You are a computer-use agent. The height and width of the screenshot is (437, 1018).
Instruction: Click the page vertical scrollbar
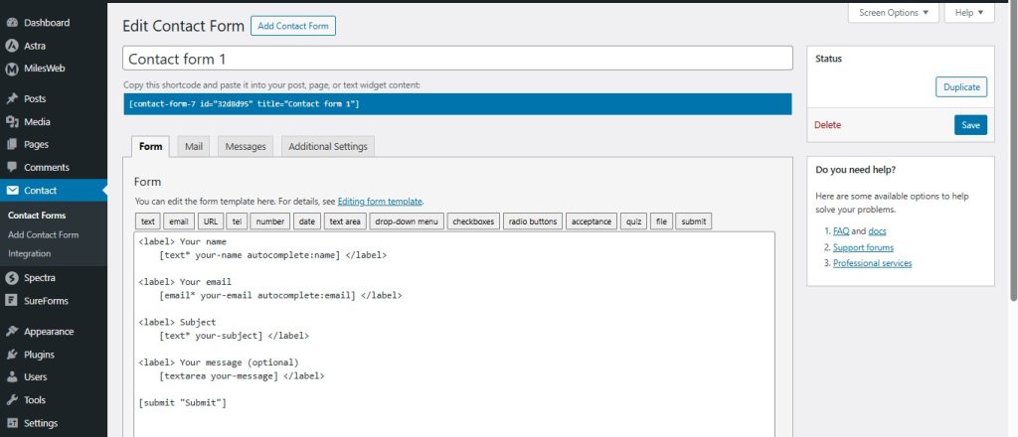click(1013, 152)
